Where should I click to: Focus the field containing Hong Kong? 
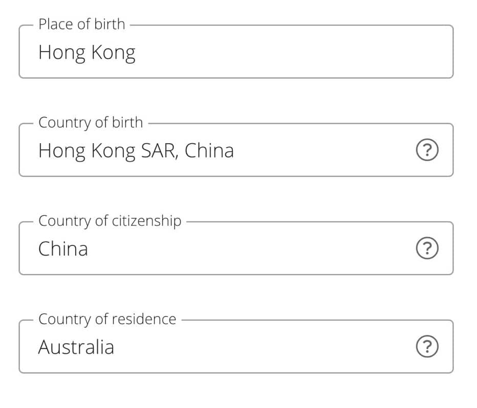coord(235,53)
